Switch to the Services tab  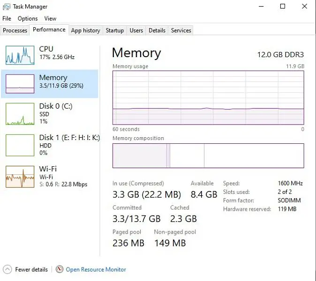[181, 30]
